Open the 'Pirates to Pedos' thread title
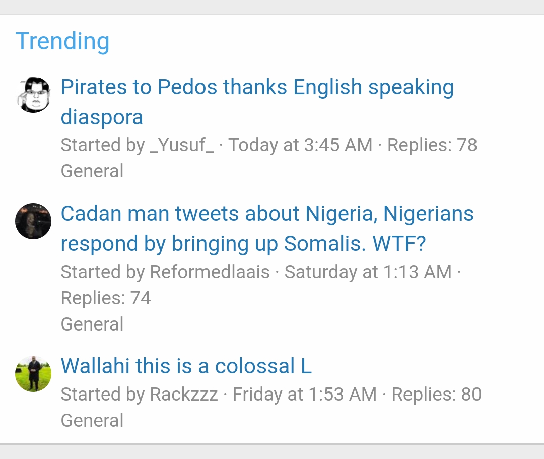The image size is (544, 459). click(257, 87)
